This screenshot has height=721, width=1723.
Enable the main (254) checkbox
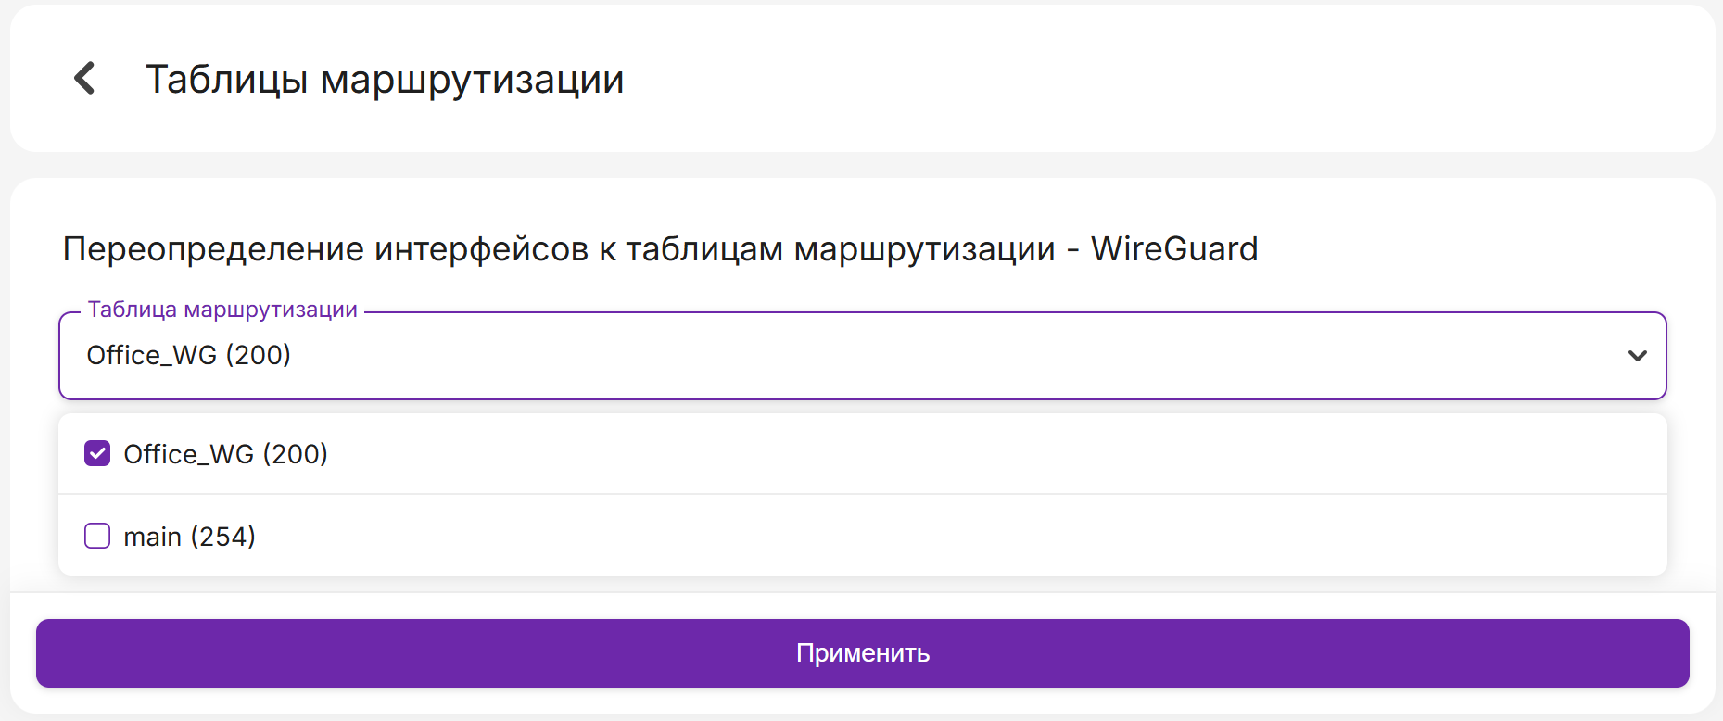tap(97, 536)
